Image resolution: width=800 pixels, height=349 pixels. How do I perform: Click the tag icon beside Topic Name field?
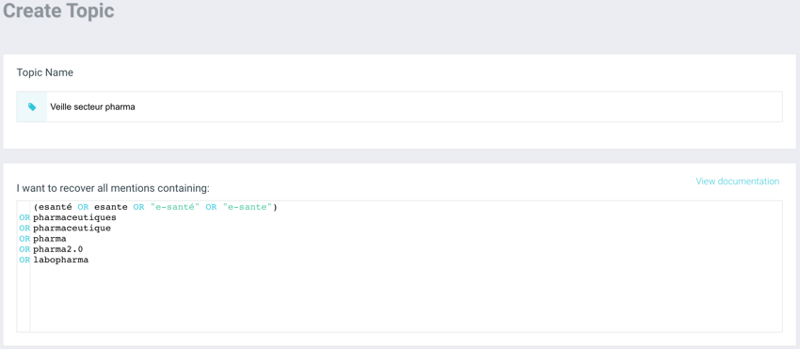32,107
